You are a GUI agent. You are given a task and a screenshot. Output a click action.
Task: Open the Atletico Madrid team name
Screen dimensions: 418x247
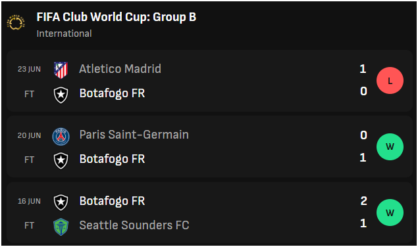(120, 69)
